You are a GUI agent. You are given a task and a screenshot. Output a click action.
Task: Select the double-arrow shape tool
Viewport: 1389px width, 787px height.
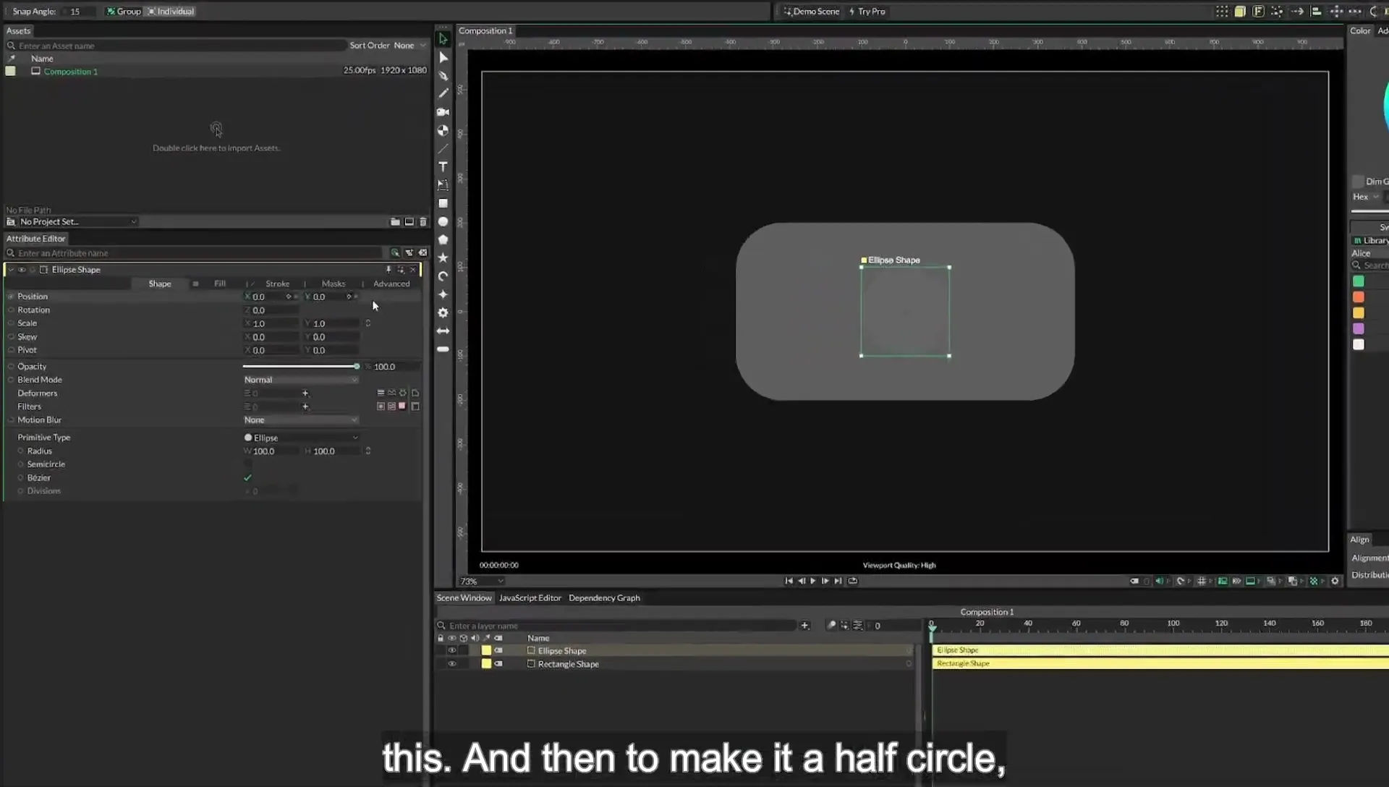[443, 331]
